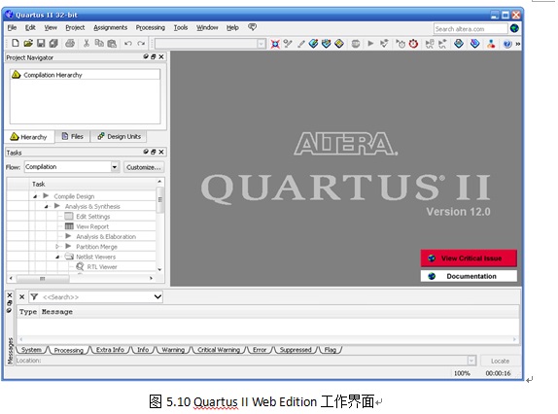Select the Critical Warning messages tab

pyautogui.click(x=219, y=350)
